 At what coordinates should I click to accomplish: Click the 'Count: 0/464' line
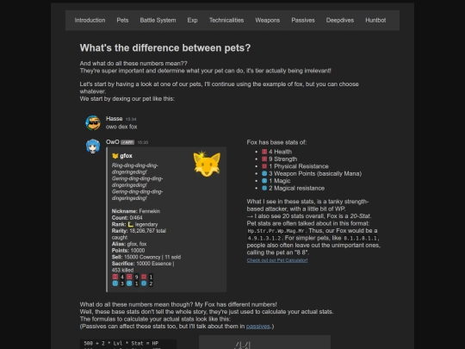point(127,218)
